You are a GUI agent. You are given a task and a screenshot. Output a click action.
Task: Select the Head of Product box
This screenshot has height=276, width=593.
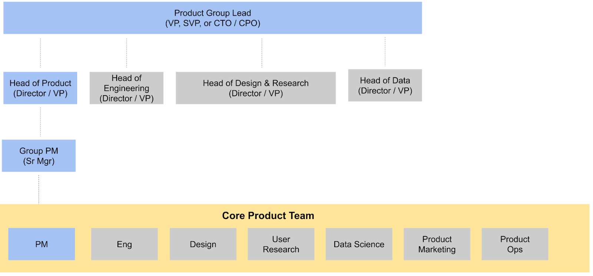[40, 88]
